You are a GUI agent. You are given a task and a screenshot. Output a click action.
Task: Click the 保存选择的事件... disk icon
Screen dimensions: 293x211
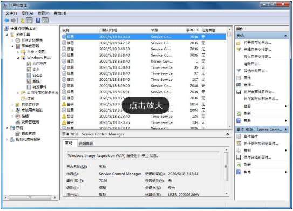click(239, 158)
